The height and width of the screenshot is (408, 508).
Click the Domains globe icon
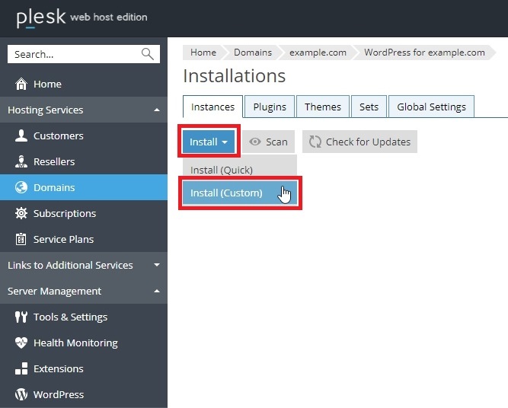pyautogui.click(x=21, y=187)
